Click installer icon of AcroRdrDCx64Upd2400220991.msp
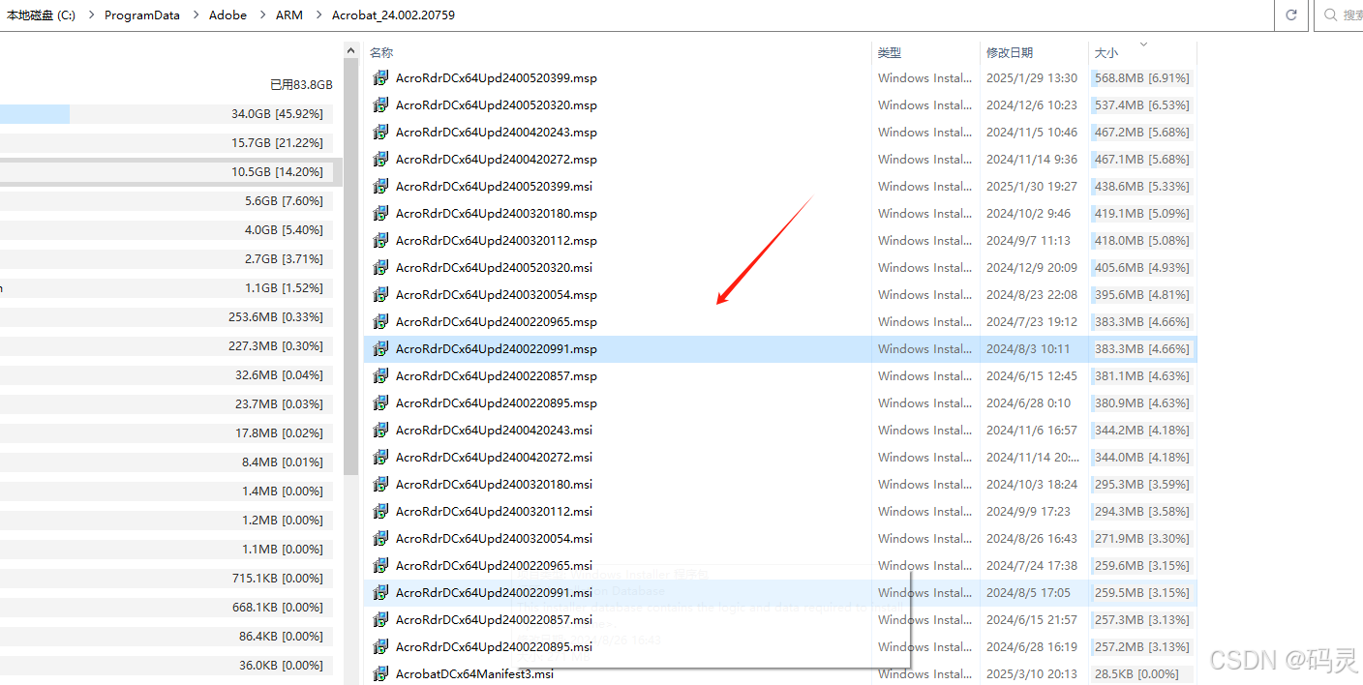Image resolution: width=1363 pixels, height=685 pixels. point(381,349)
